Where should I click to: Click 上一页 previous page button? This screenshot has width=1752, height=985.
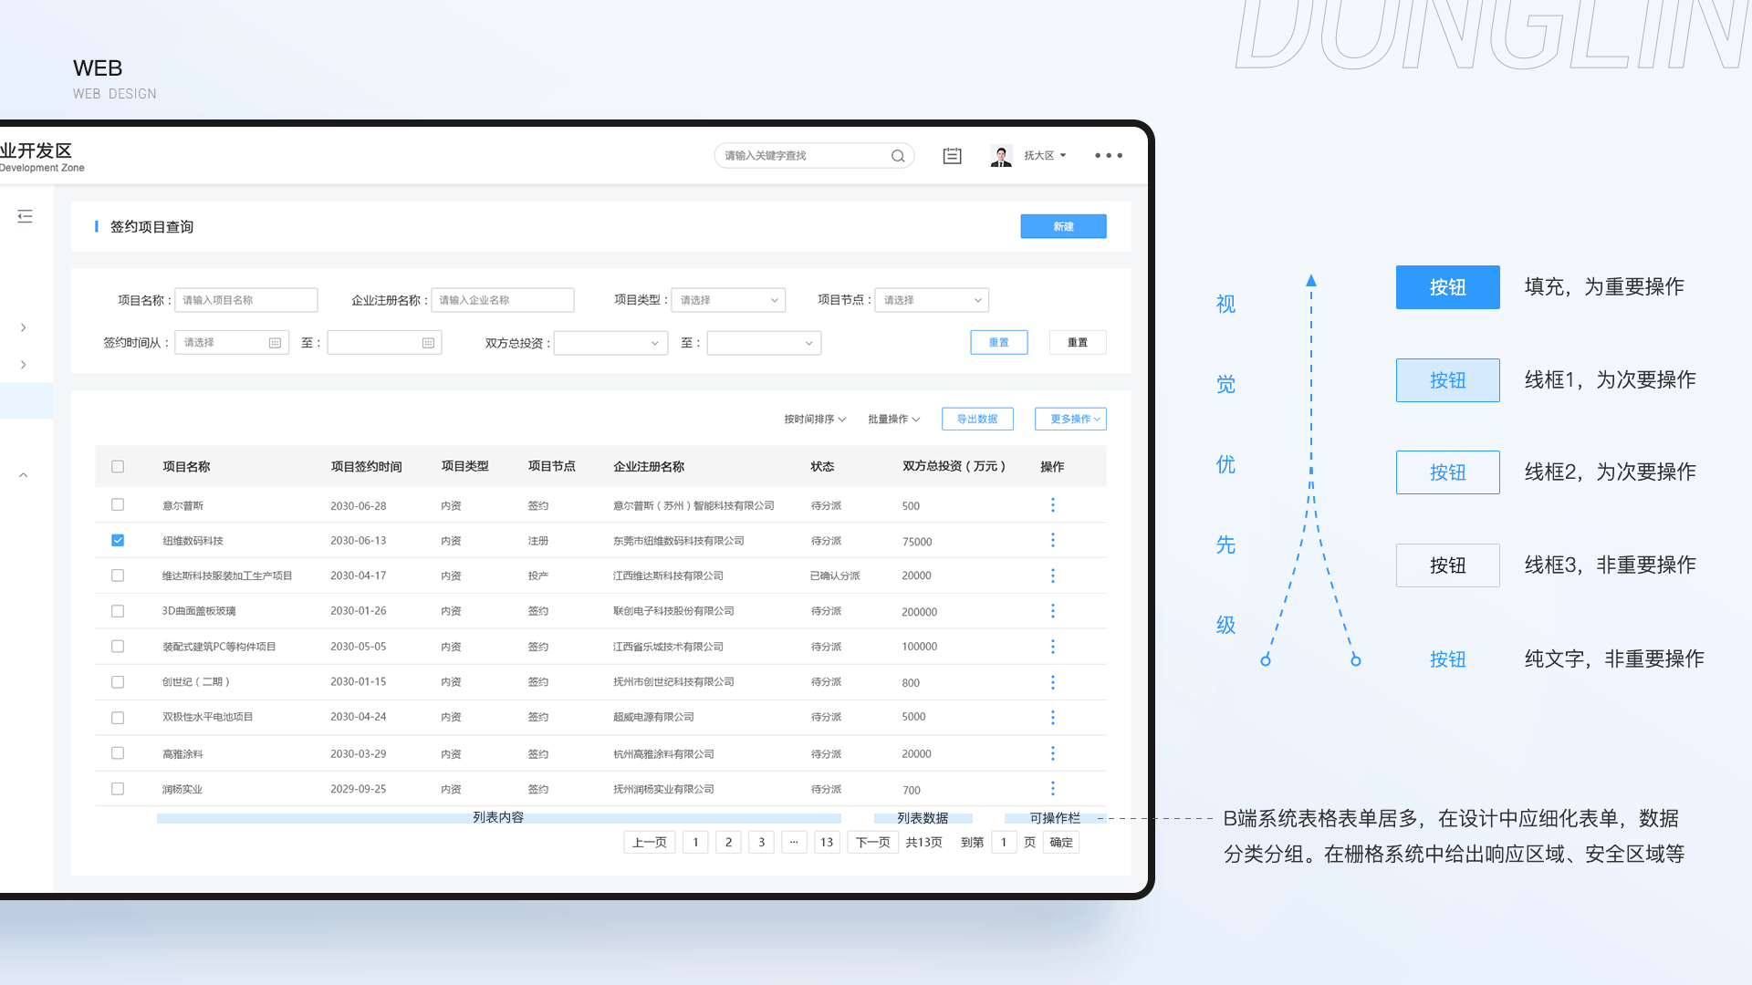point(650,843)
